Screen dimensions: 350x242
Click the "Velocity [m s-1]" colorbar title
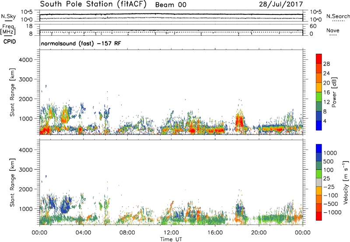(x=346, y=182)
